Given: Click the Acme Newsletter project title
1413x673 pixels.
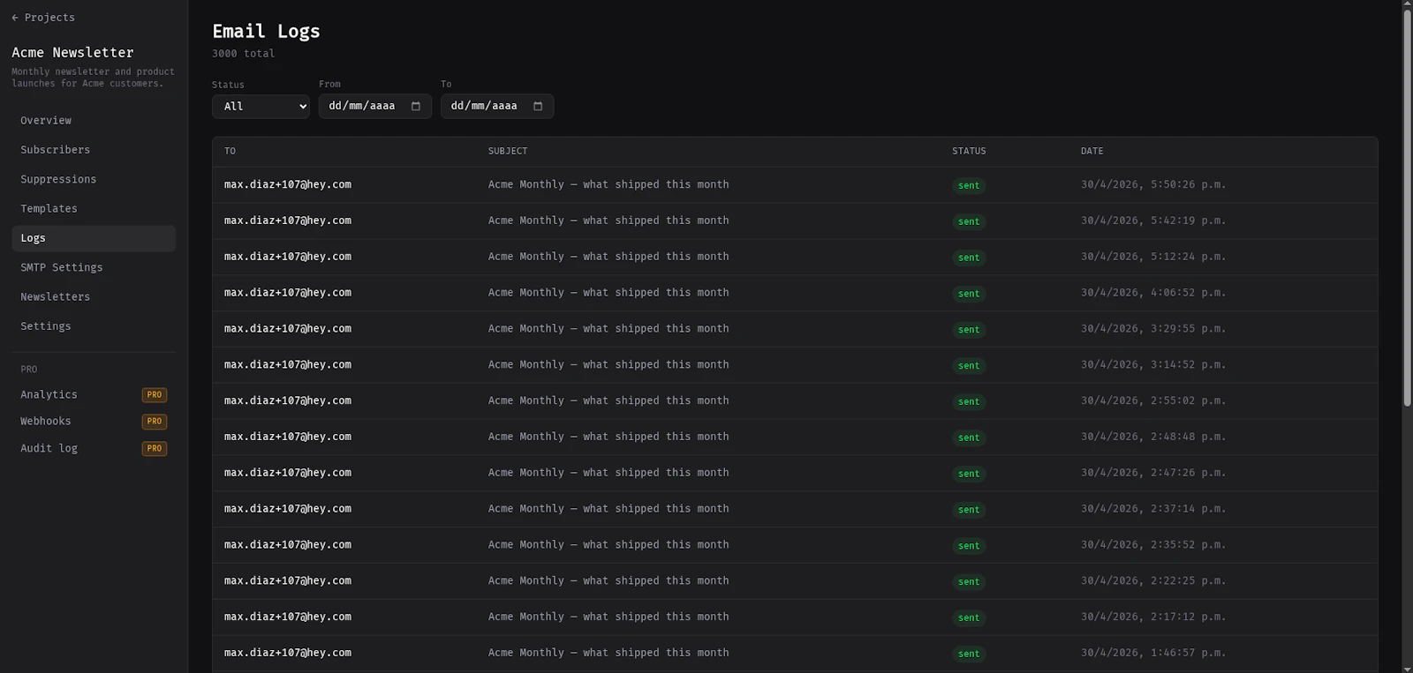Looking at the screenshot, I should (x=73, y=53).
